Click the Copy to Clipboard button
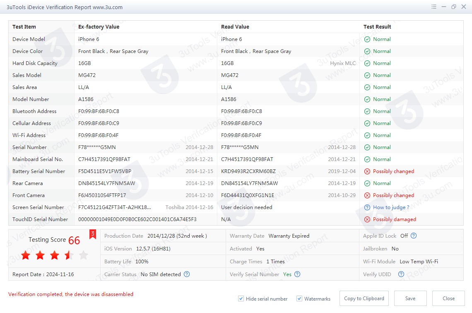 click(x=364, y=298)
